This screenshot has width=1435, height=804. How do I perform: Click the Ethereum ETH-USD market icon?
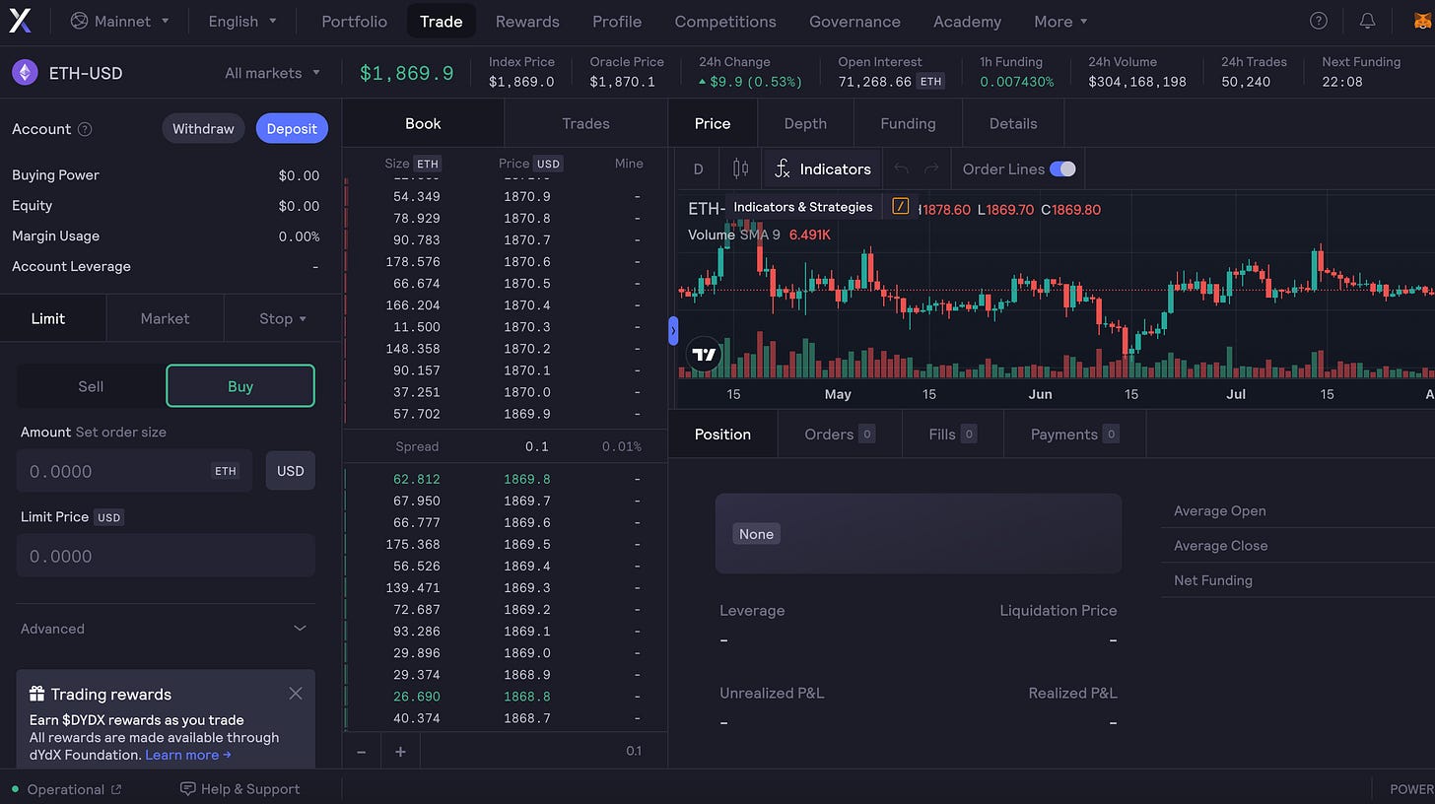[x=25, y=73]
